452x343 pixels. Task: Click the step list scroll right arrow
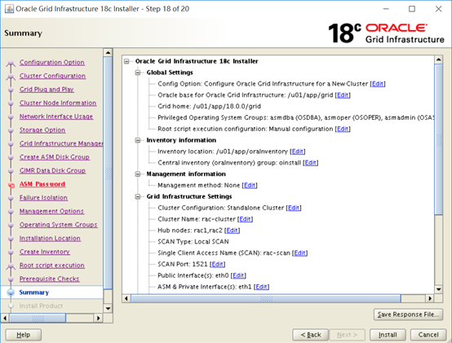pyautogui.click(x=98, y=318)
